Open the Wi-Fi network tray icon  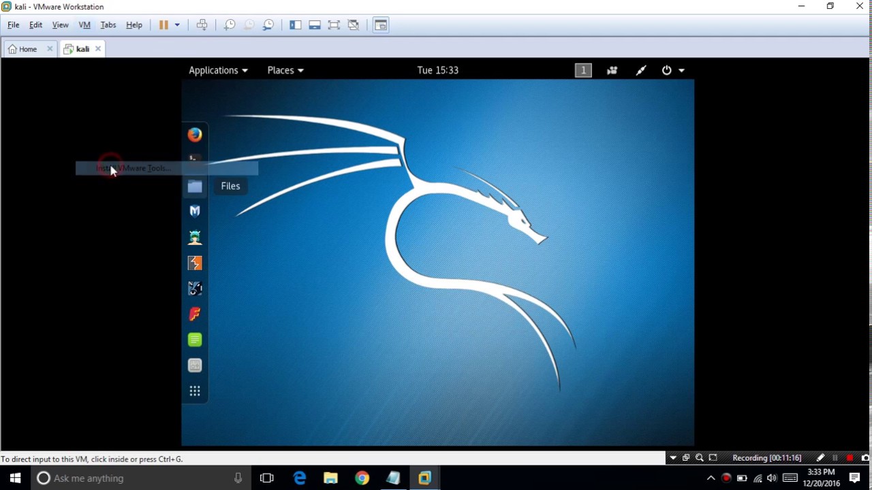coord(758,478)
